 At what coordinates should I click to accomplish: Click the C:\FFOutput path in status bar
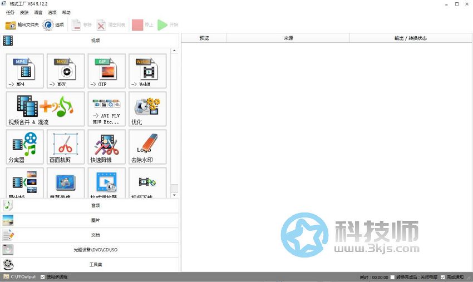(23, 276)
